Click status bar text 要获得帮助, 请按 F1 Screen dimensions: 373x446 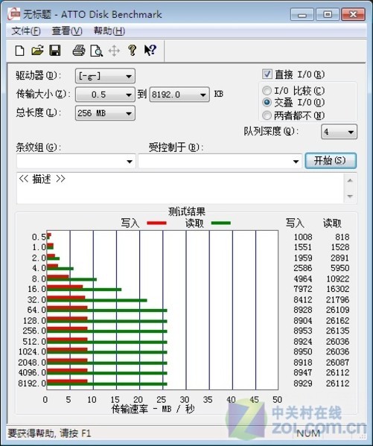point(49,433)
